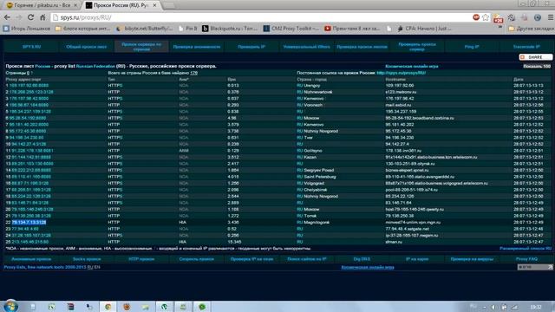555x312 pixels.
Task: Open the Pin It bookmark
Action: pyautogui.click(x=187, y=29)
